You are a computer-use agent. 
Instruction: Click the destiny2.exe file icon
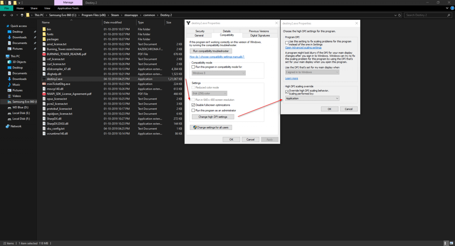tap(44, 79)
